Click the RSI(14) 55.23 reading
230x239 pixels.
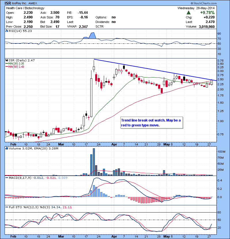point(20,31)
